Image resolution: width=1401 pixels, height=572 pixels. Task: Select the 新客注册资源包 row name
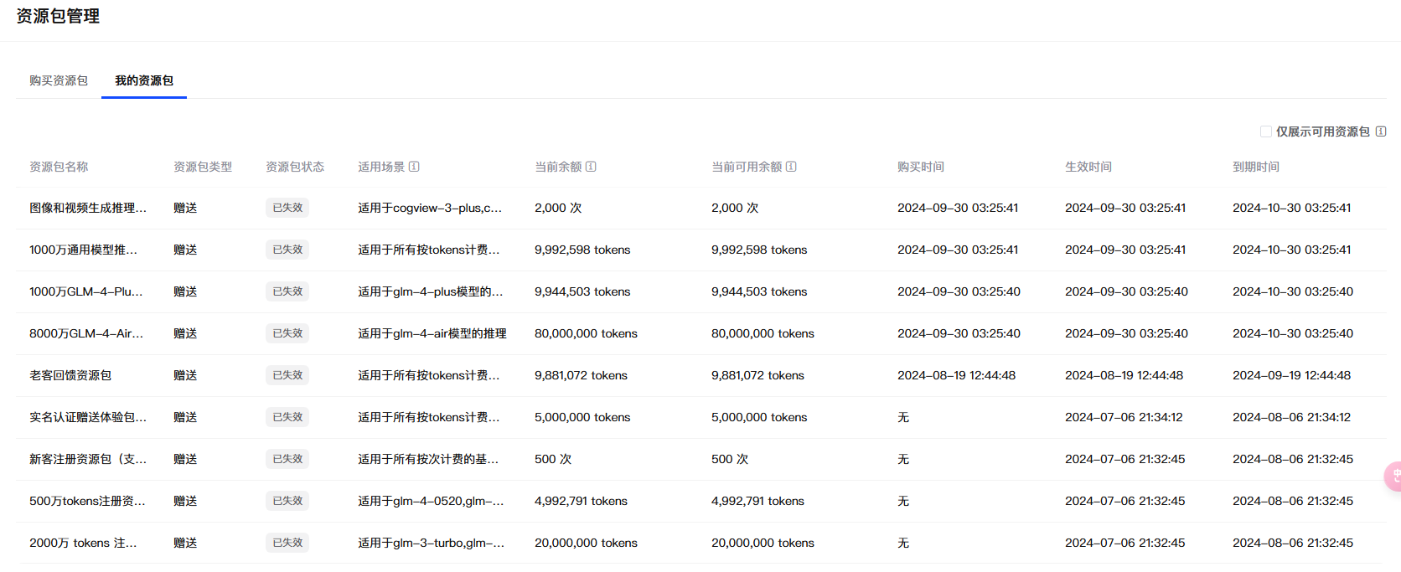88,459
